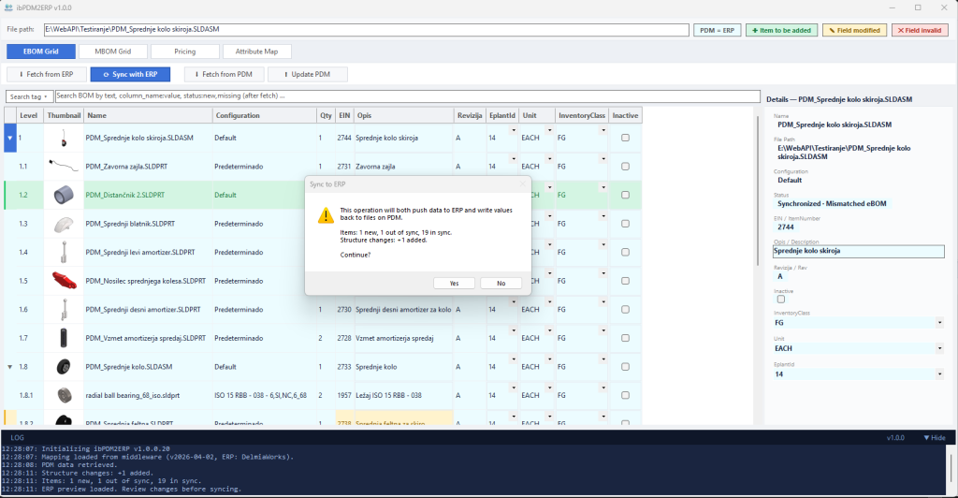Image resolution: width=958 pixels, height=498 pixels.
Task: Collapse the 1.8 row expander
Action: [9, 367]
